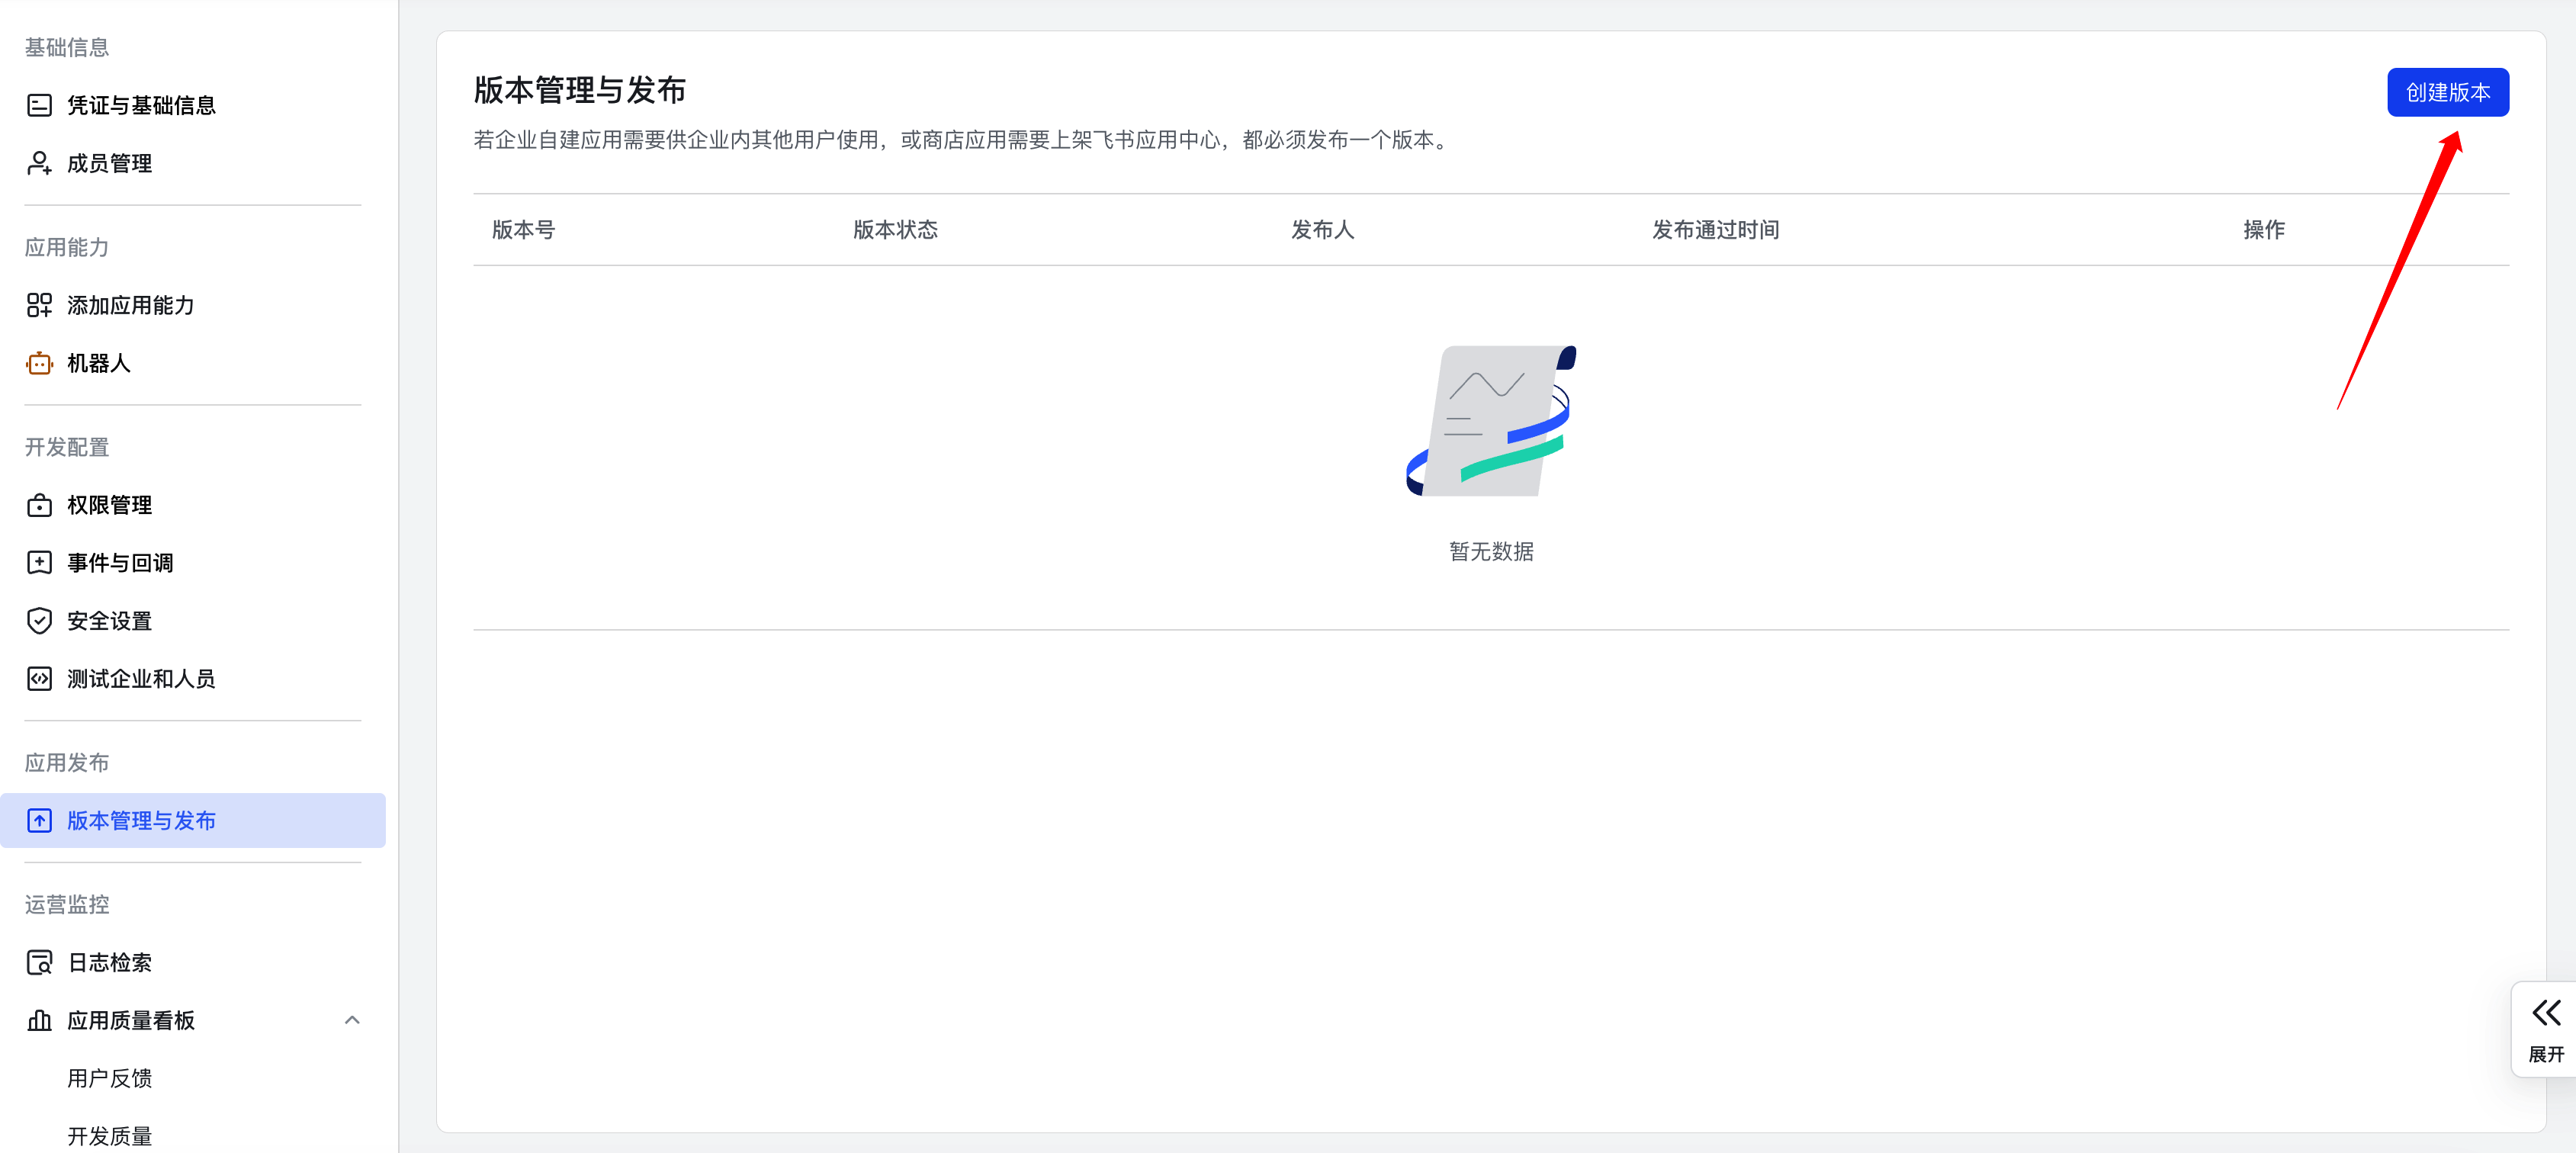Click the 版本管理与发布 upload icon
This screenshot has width=2576, height=1153.
tap(39, 820)
